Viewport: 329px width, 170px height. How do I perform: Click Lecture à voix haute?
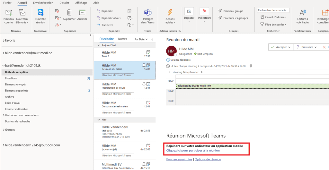pyautogui.click(x=303, y=17)
